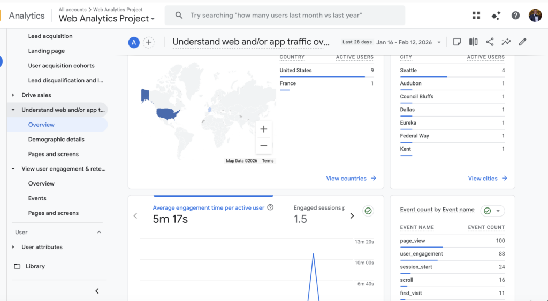
Task: Zoom in on the world map
Action: [x=263, y=129]
